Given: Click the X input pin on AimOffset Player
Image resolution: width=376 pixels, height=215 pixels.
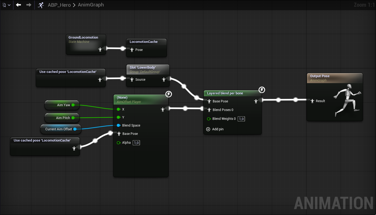Looking at the screenshot, I should click(118, 109).
